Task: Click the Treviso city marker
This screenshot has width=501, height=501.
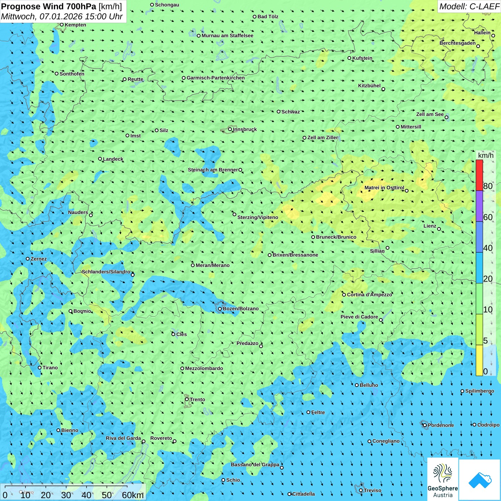Action: pyautogui.click(x=361, y=490)
